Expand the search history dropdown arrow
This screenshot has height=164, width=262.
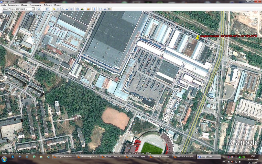(33, 9)
